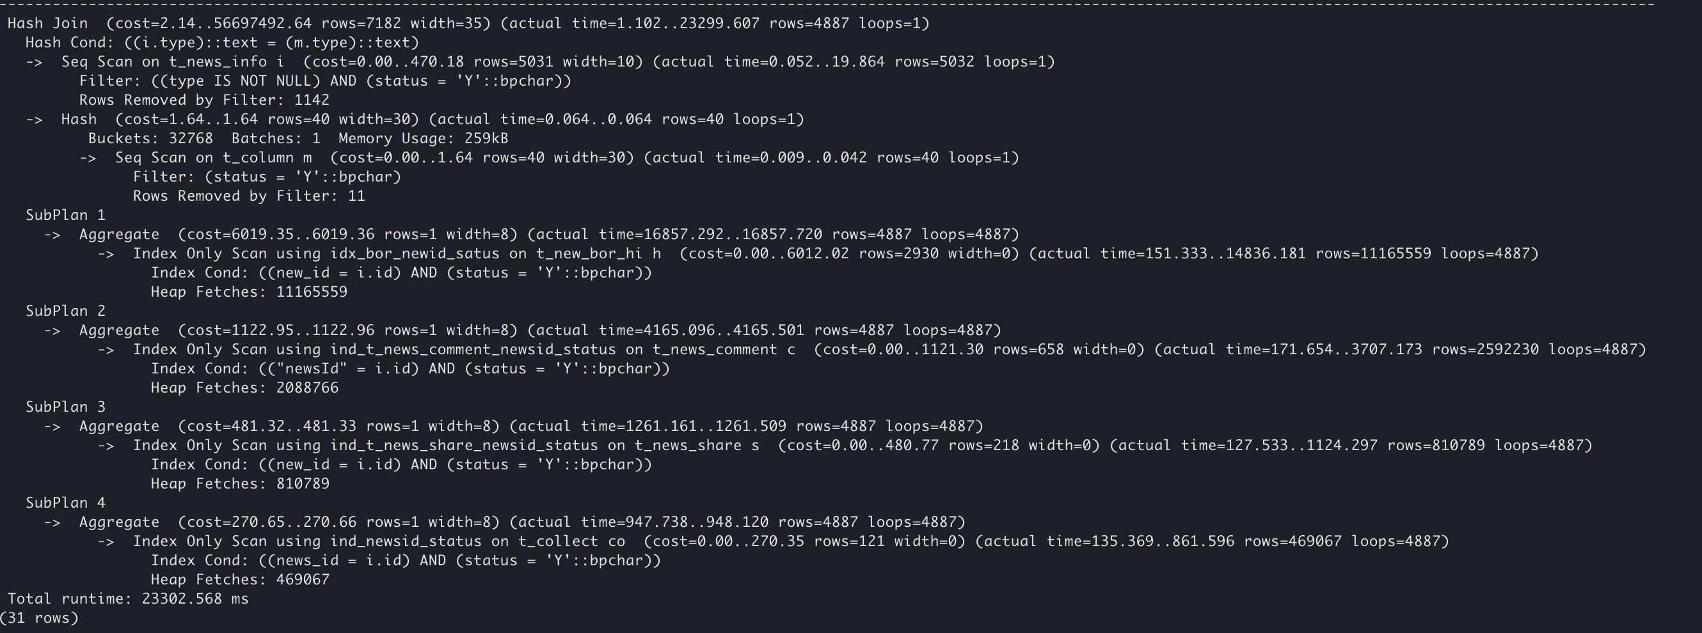Image resolution: width=1702 pixels, height=633 pixels.
Task: Click the Buckets: 32768 memory usage line
Action: [298, 139]
